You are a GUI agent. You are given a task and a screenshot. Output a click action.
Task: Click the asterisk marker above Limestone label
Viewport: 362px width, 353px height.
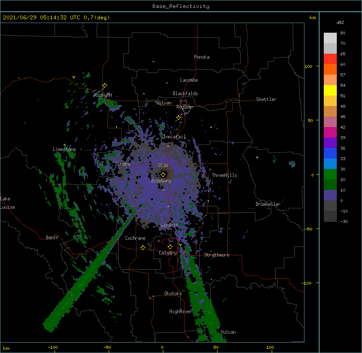pyautogui.click(x=64, y=145)
